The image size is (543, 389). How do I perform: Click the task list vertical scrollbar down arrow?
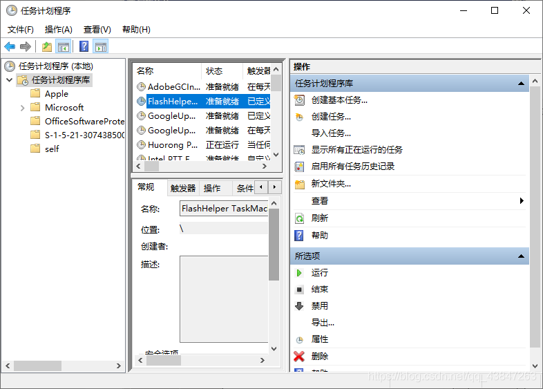[x=276, y=155]
